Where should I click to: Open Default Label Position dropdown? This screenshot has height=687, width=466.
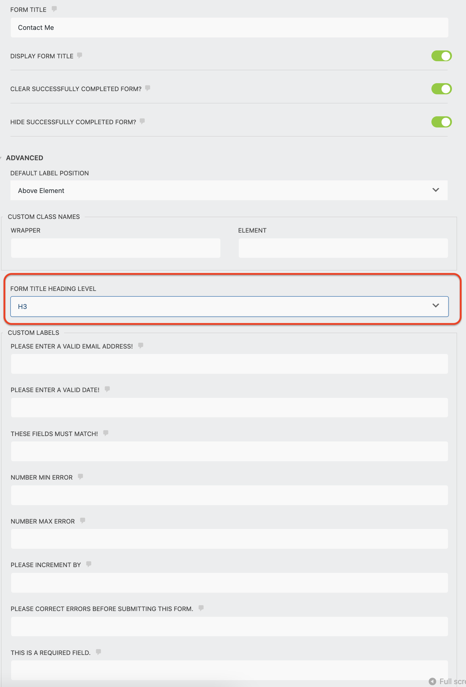[x=229, y=190]
